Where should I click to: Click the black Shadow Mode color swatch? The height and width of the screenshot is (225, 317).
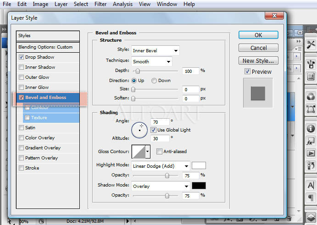click(199, 186)
